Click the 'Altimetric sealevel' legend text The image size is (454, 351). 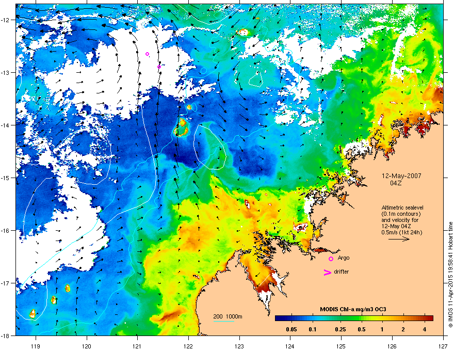click(x=402, y=208)
